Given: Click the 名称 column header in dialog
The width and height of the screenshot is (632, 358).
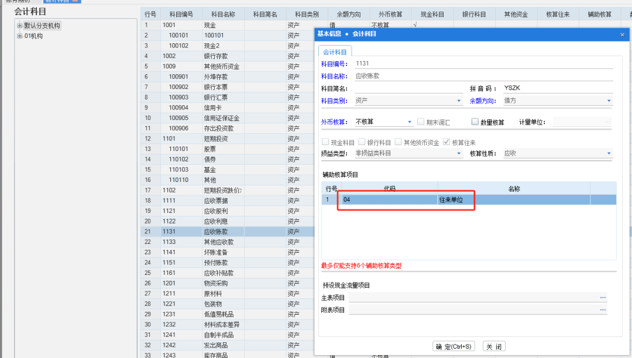Looking at the screenshot, I should coord(514,188).
